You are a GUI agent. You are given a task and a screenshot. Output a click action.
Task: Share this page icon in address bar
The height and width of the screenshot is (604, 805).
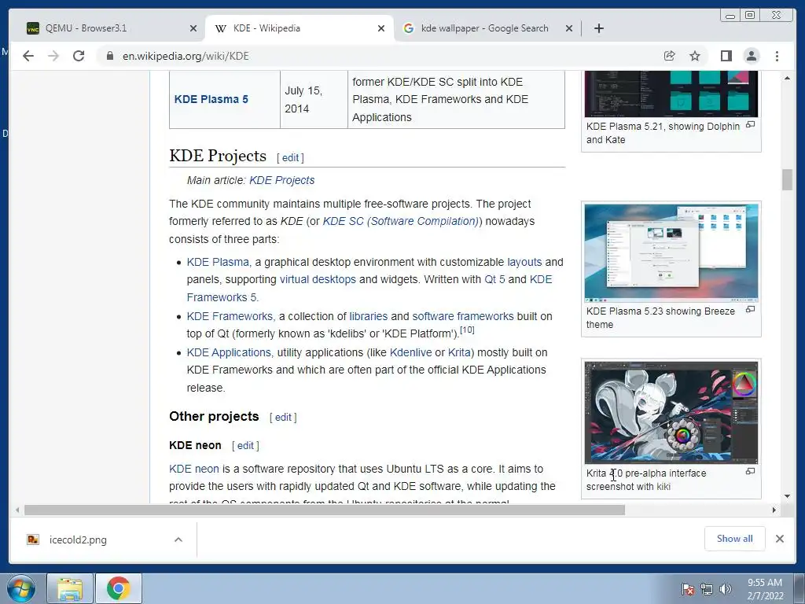point(669,56)
